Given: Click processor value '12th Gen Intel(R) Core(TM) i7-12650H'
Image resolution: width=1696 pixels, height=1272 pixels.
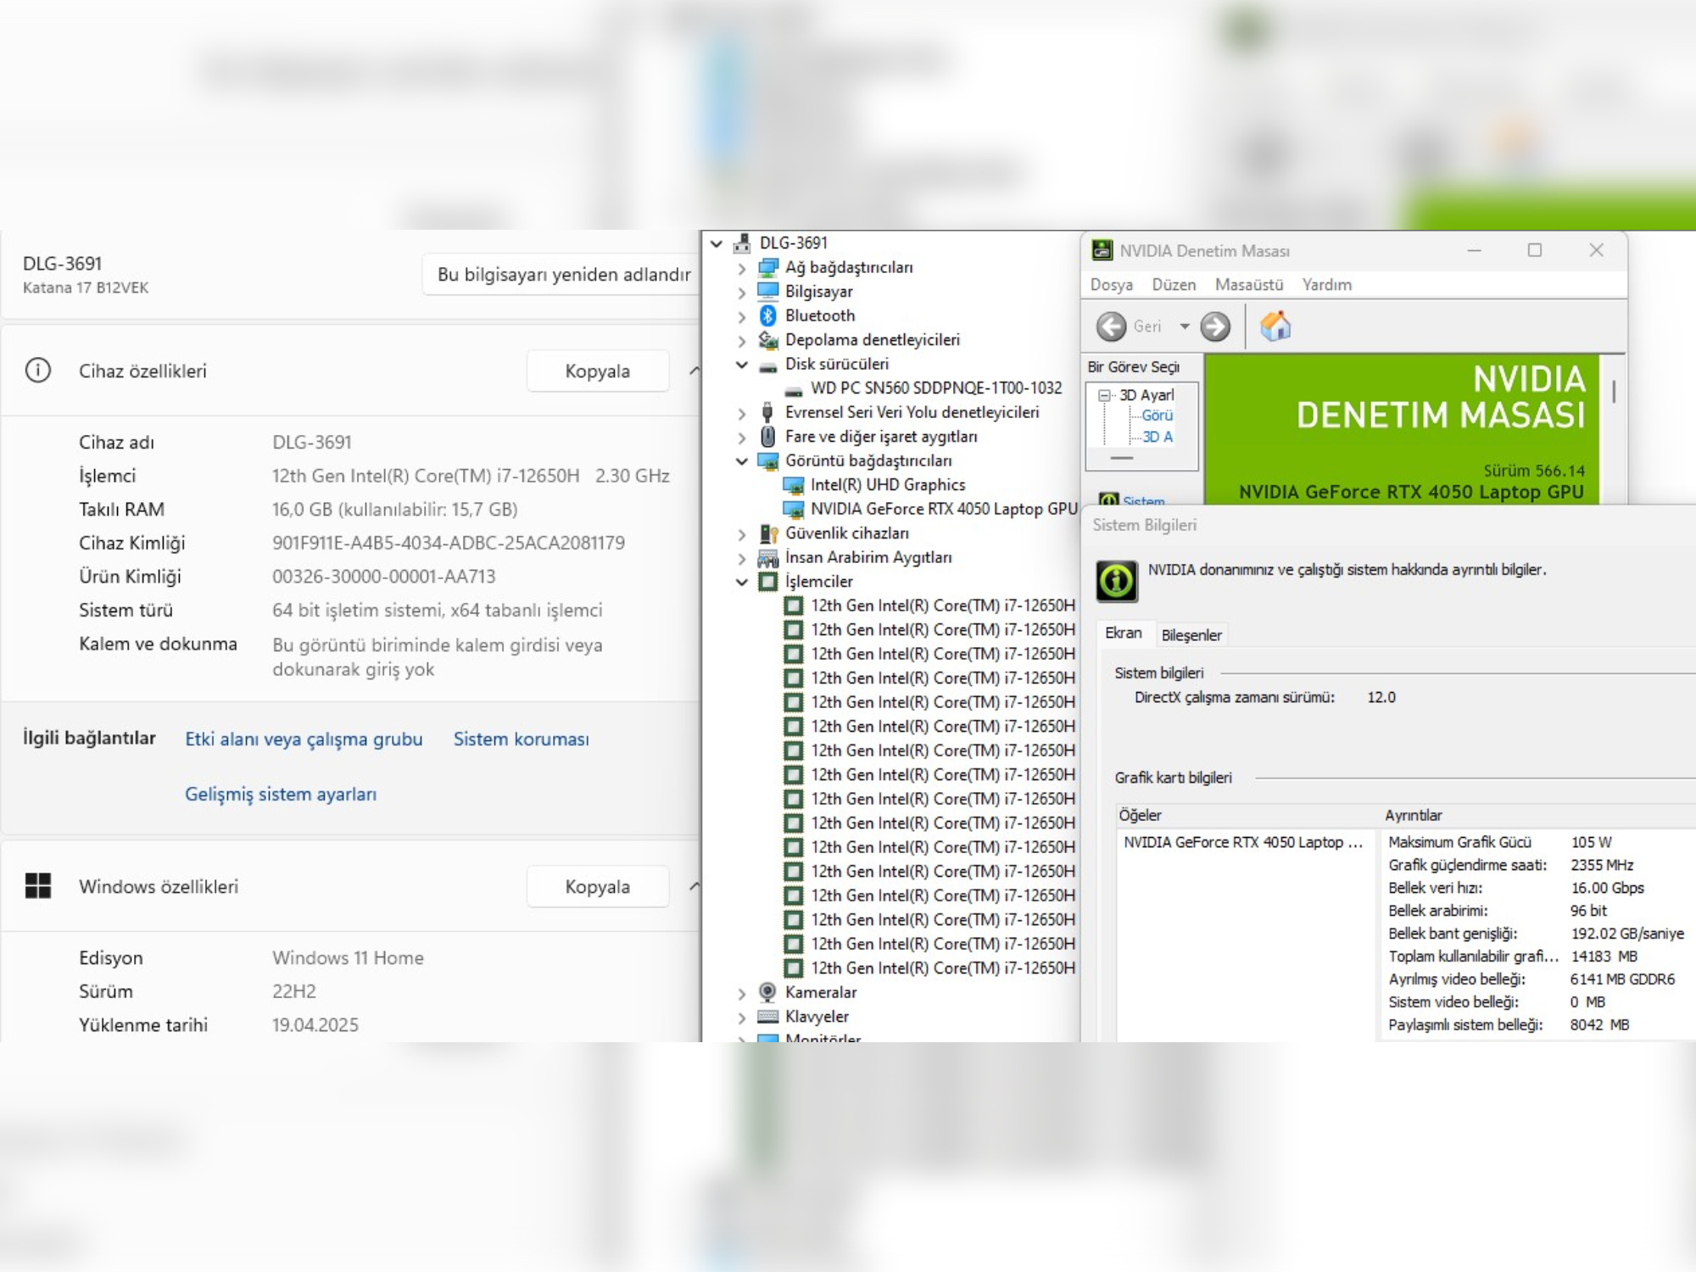Looking at the screenshot, I should [x=426, y=476].
